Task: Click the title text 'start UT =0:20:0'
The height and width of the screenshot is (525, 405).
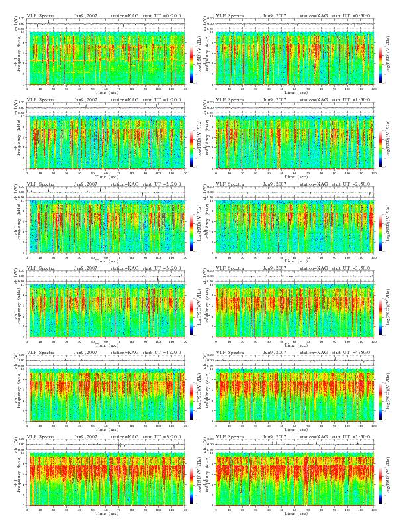Action: pos(162,16)
